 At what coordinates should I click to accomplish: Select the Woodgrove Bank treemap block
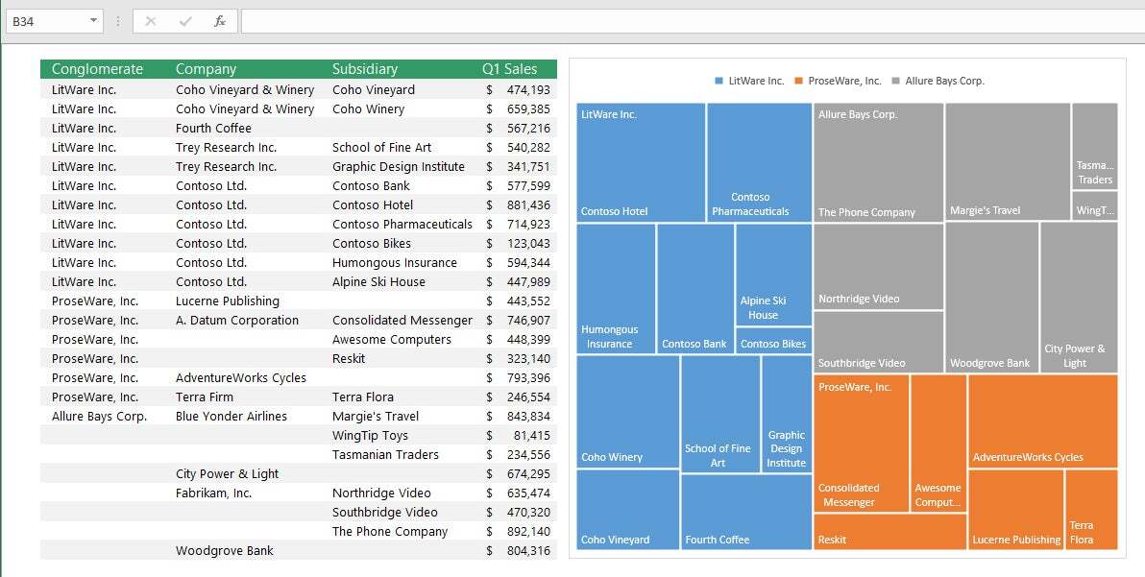point(991,298)
